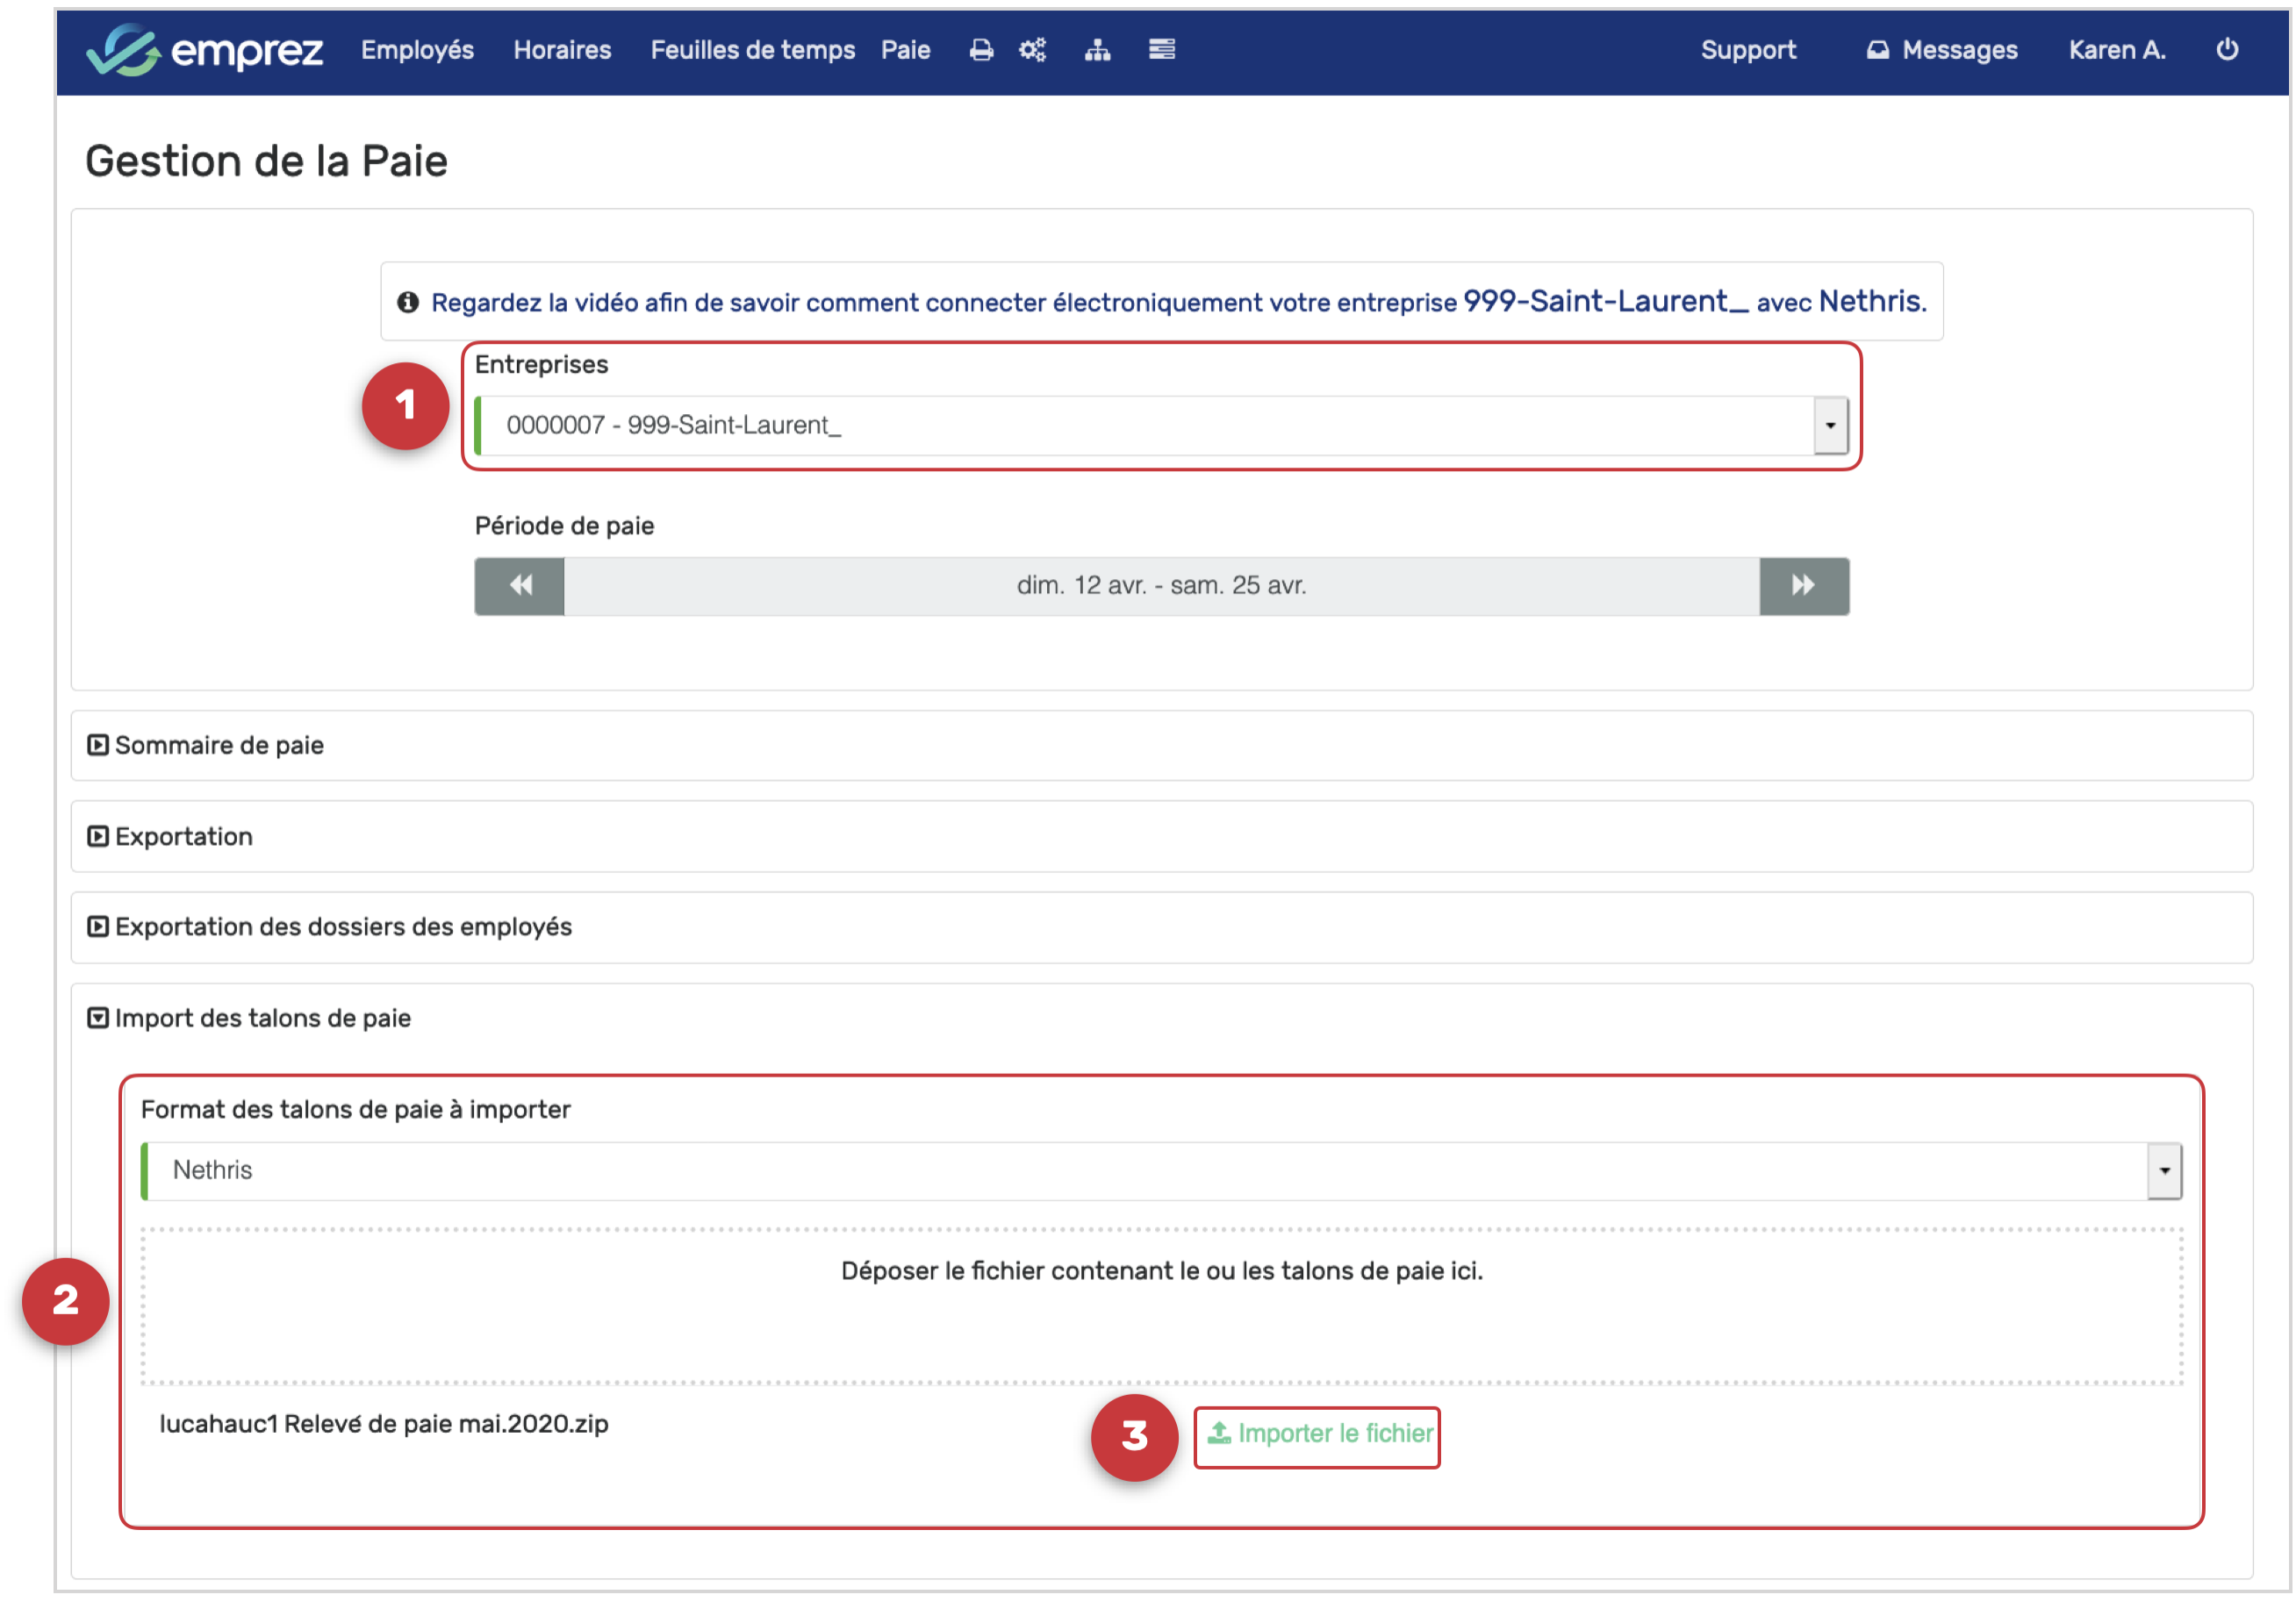Open the Employés menu
Image resolution: width=2296 pixels, height=1602 pixels.
click(x=417, y=50)
